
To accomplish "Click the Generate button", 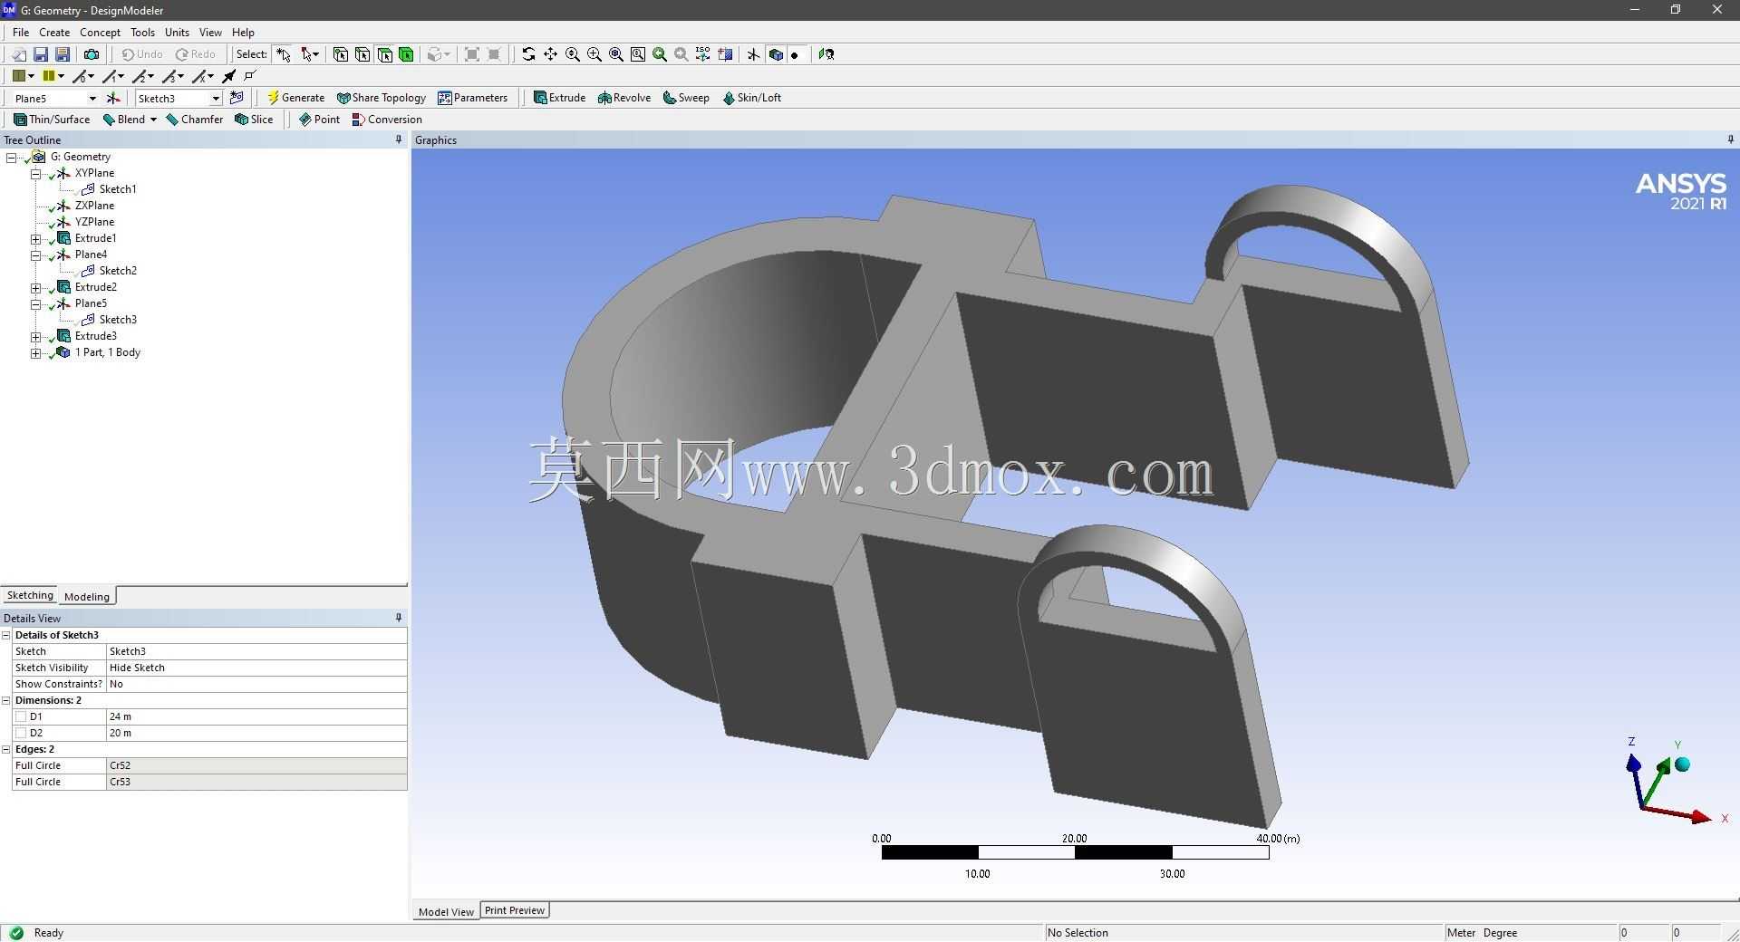I will point(295,98).
